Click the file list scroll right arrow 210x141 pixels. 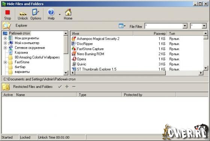click(201, 73)
